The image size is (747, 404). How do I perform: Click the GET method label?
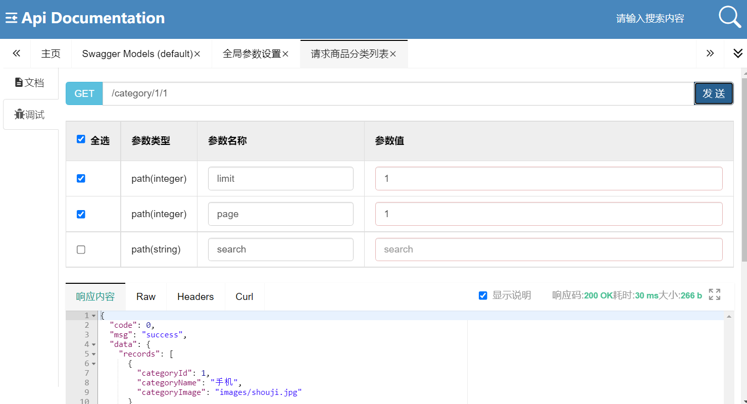(84, 93)
